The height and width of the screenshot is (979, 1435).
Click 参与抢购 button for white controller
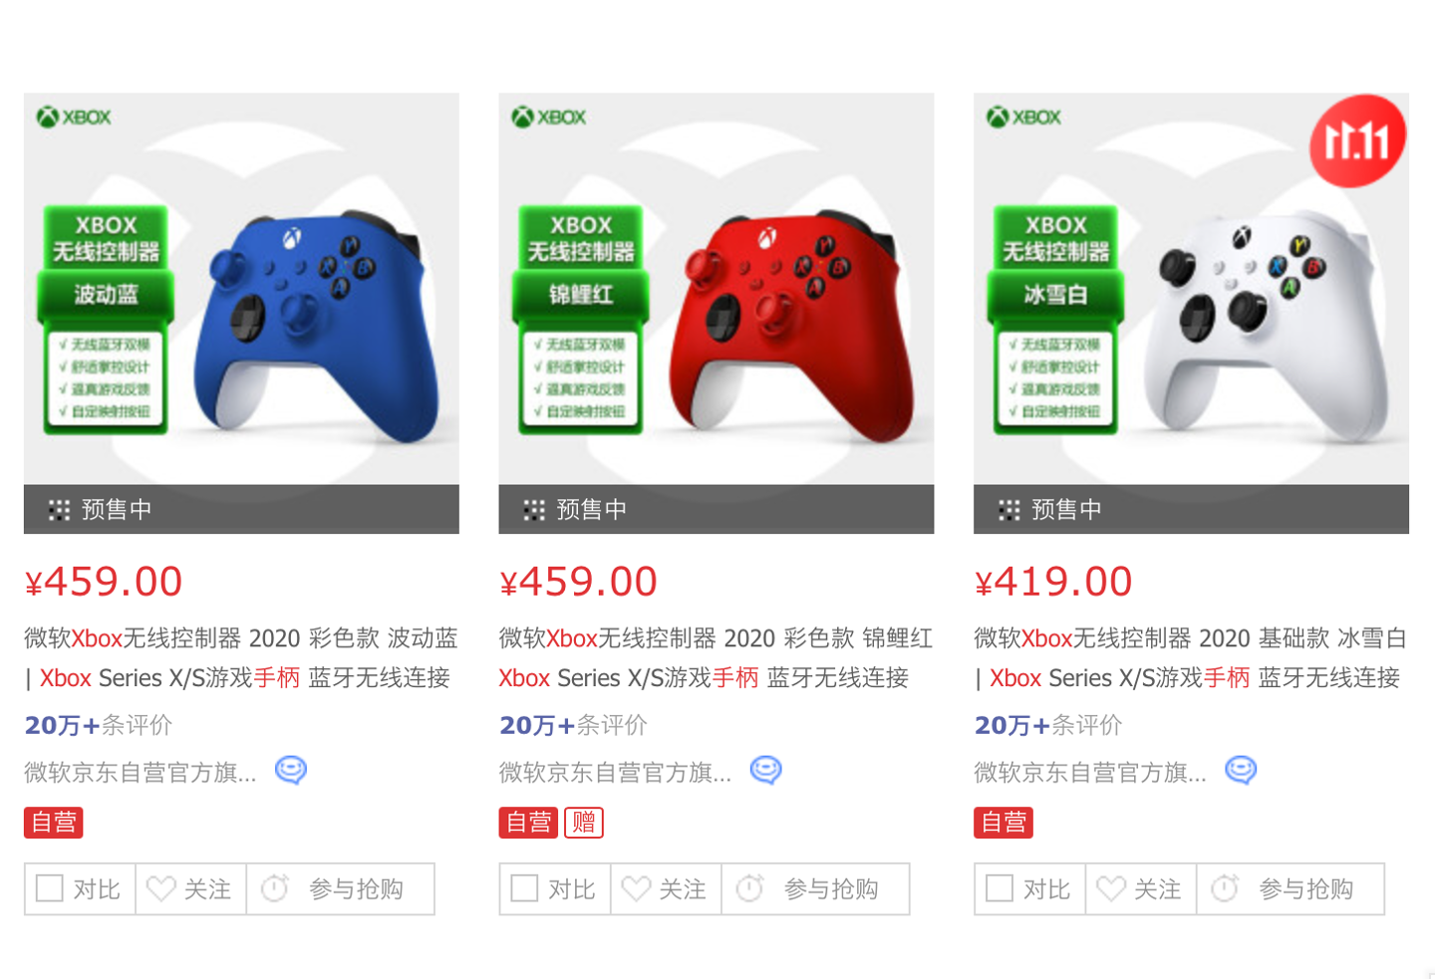[1291, 888]
